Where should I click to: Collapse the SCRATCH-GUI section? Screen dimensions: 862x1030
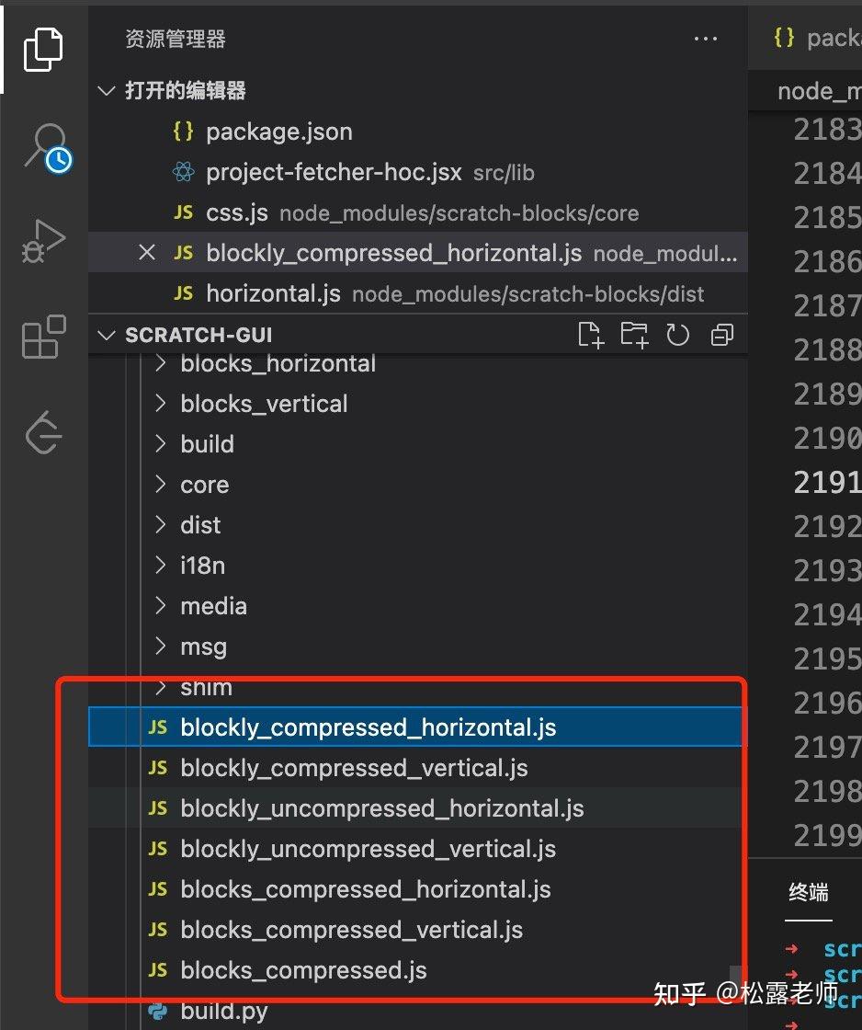(107, 335)
